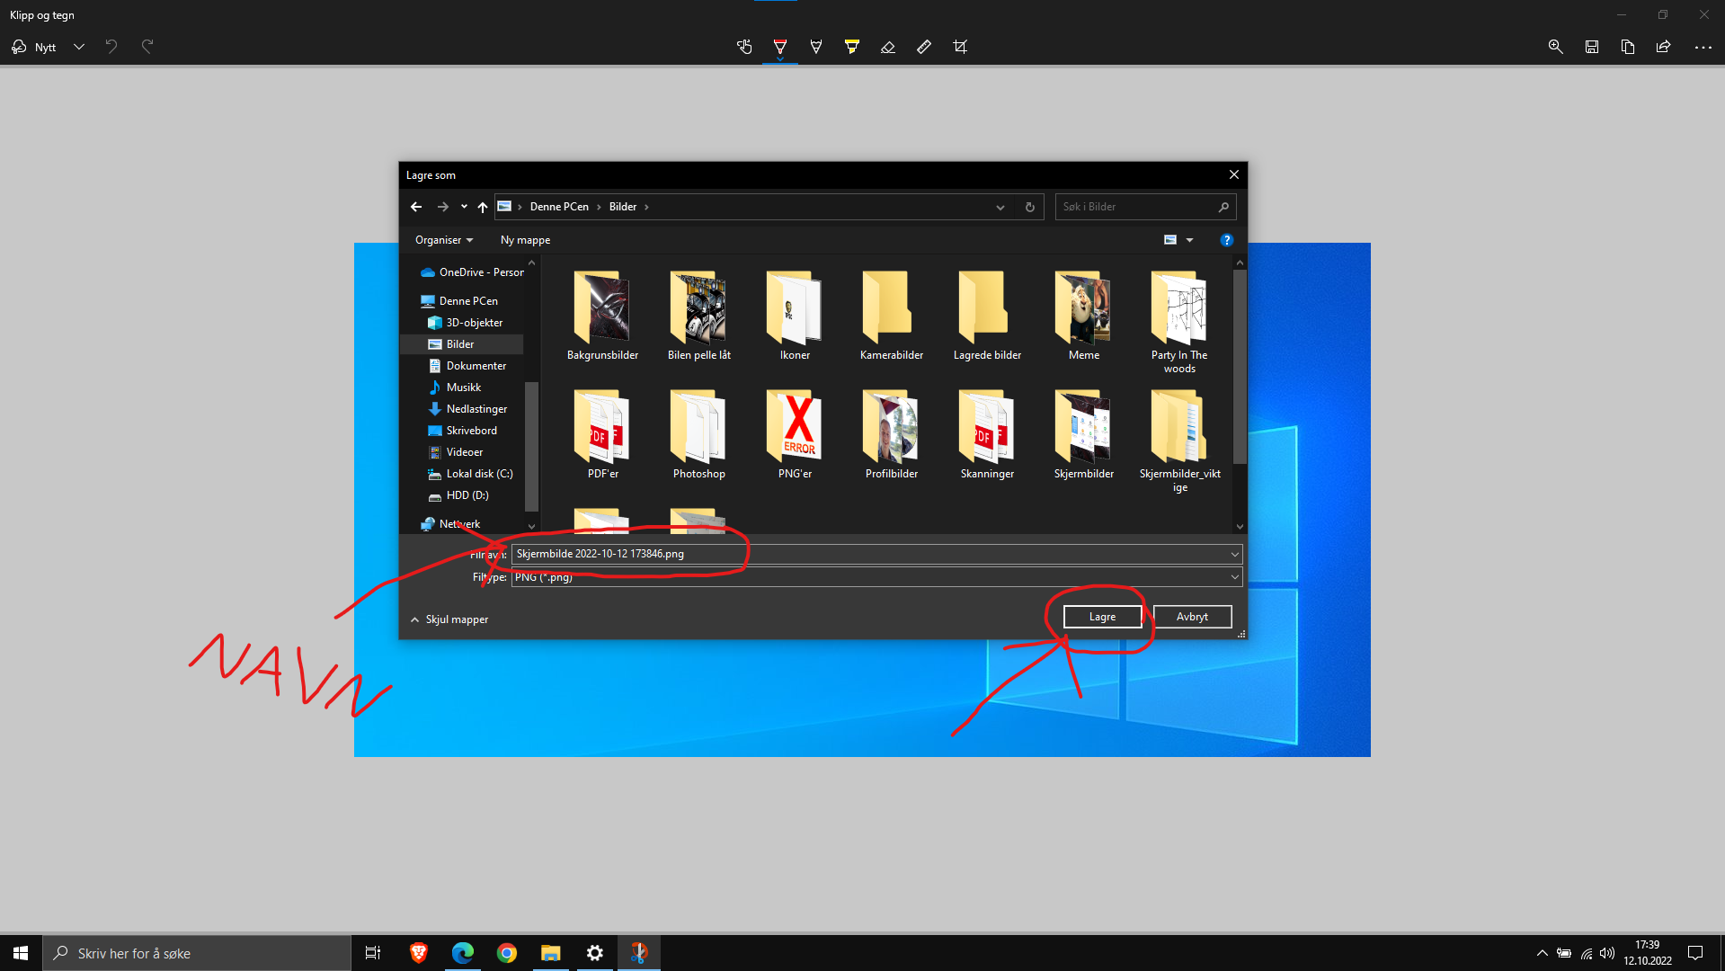
Task: Open the three-dot more options menu
Action: [x=1703, y=47]
